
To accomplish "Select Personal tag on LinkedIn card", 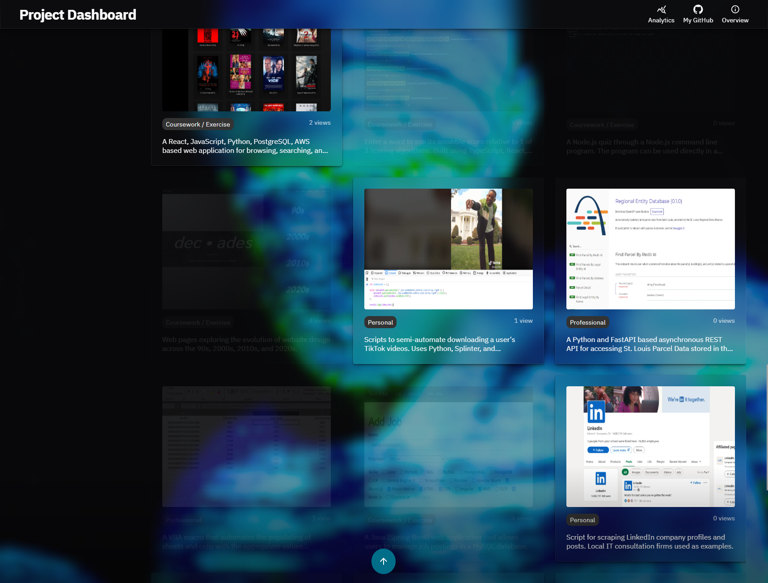I will [x=582, y=520].
